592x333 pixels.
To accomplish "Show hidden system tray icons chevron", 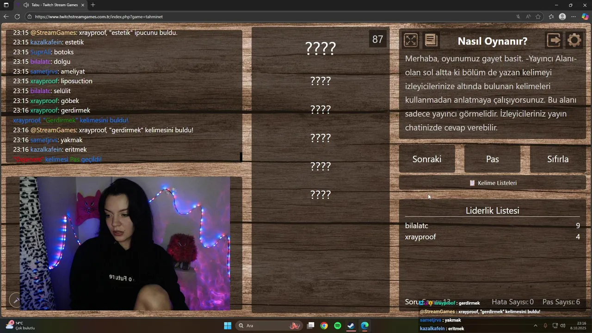I will (536, 326).
